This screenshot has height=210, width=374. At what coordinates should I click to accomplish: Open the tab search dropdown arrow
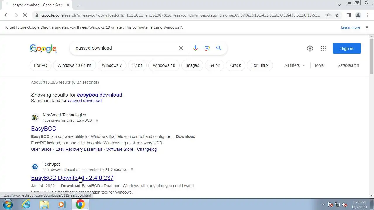click(339, 5)
